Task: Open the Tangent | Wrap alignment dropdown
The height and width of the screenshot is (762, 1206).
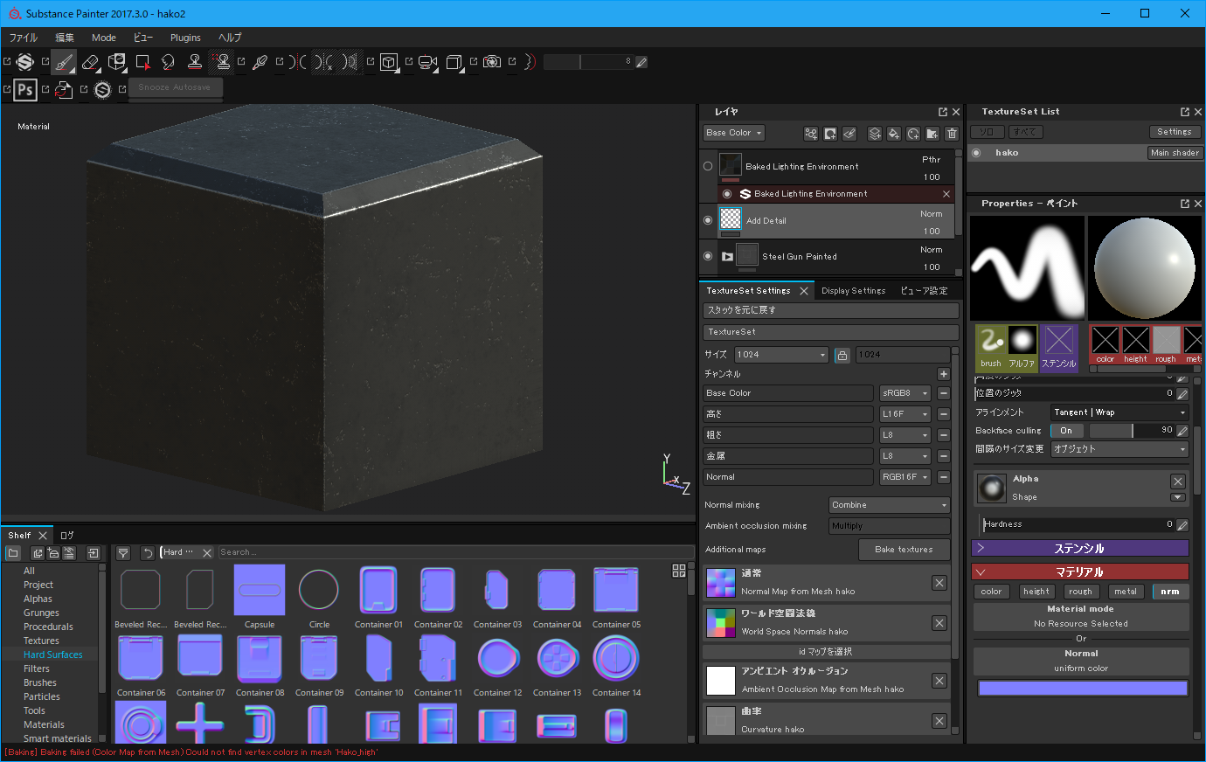Action: pyautogui.click(x=1119, y=412)
